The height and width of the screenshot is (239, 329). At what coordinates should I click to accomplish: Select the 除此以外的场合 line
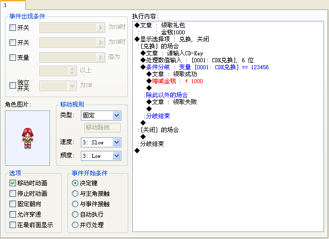click(x=166, y=95)
